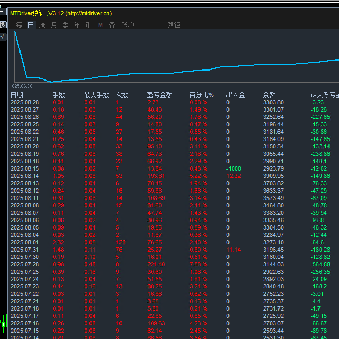The width and height of the screenshot is (339, 339).
Task: Select the 2025.08.27 date row
Action: pos(25,109)
